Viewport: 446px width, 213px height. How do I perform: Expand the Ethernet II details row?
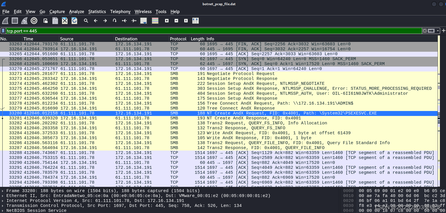(x=3, y=196)
